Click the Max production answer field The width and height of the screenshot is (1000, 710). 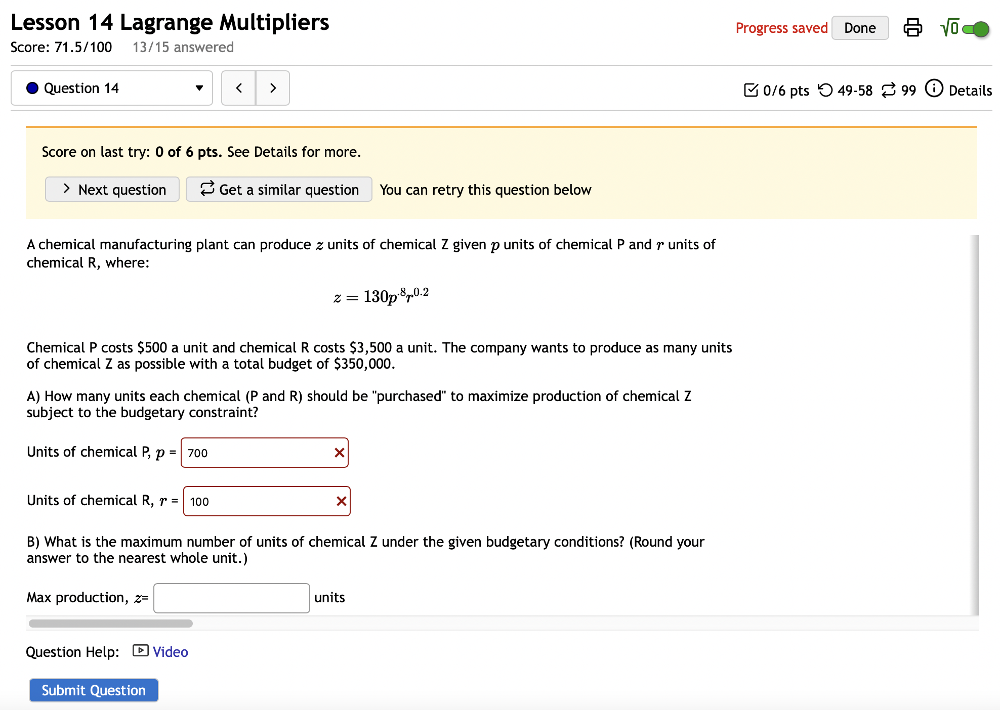231,597
